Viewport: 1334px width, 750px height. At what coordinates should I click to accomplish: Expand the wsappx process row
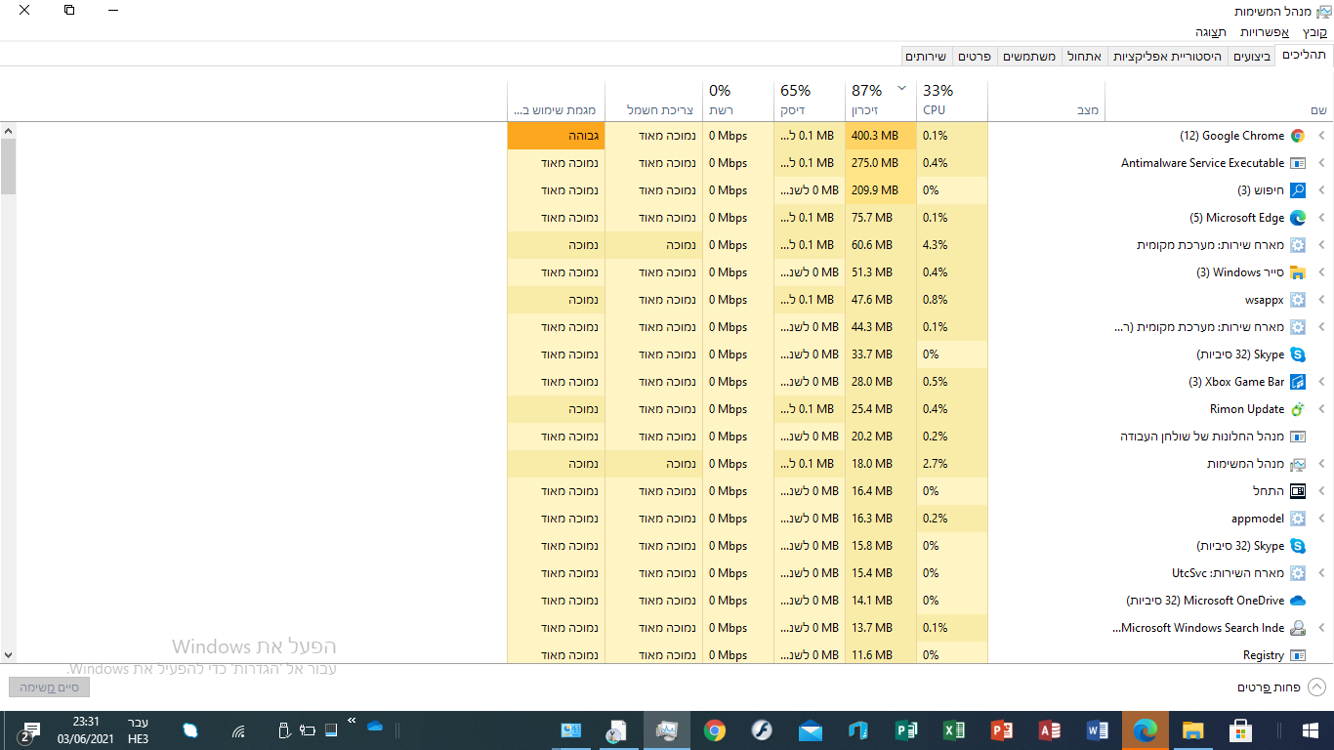click(x=1322, y=300)
